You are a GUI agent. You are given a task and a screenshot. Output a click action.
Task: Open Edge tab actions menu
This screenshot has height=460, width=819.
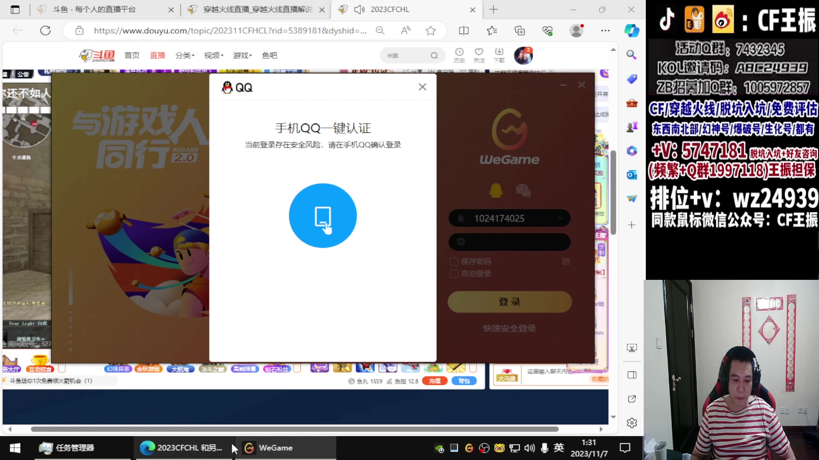pos(15,9)
